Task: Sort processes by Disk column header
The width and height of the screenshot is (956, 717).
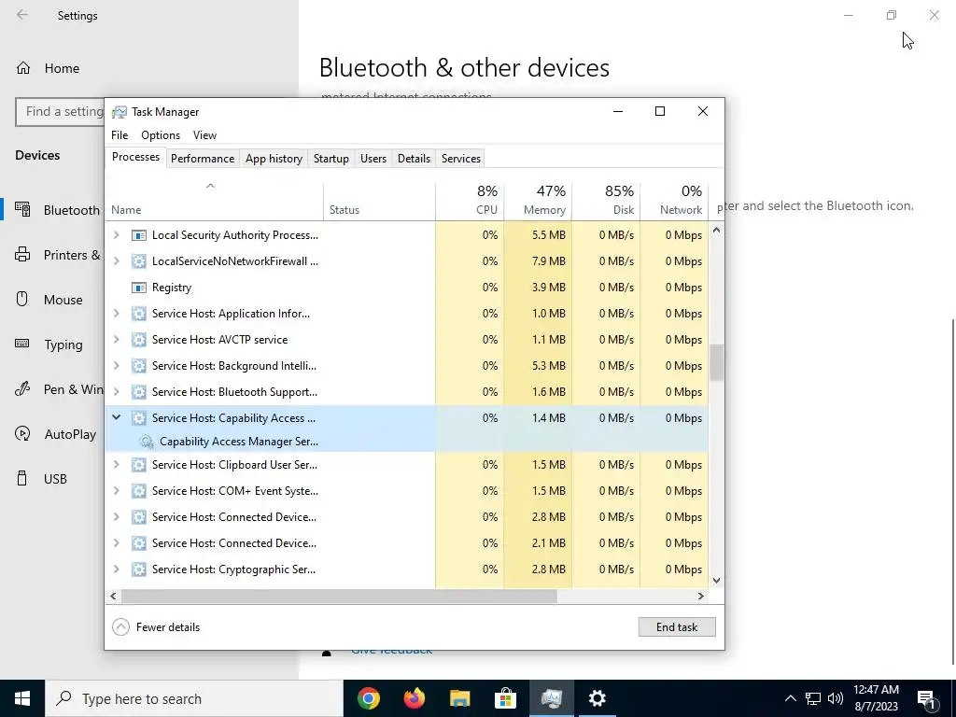Action: (606, 201)
